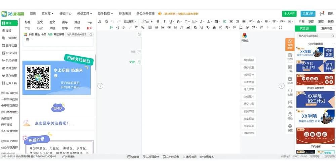Center-align text in toolbar
This screenshot has height=168, width=336.
pyautogui.click(x=231, y=22)
